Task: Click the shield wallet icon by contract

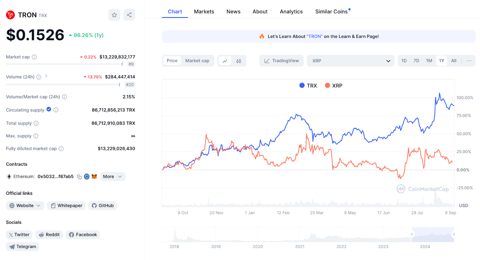Action: [x=87, y=177]
